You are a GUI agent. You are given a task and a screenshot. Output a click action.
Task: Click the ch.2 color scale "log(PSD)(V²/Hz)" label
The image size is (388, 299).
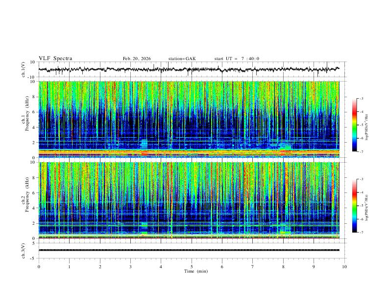pyautogui.click(x=367, y=208)
